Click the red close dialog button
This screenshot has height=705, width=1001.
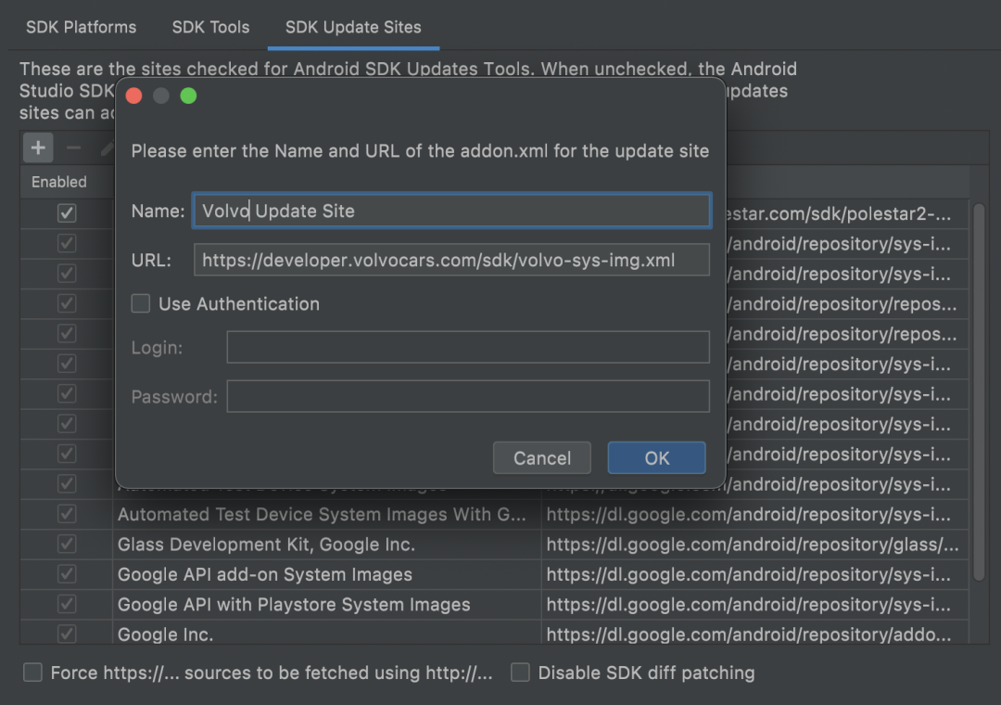click(134, 96)
